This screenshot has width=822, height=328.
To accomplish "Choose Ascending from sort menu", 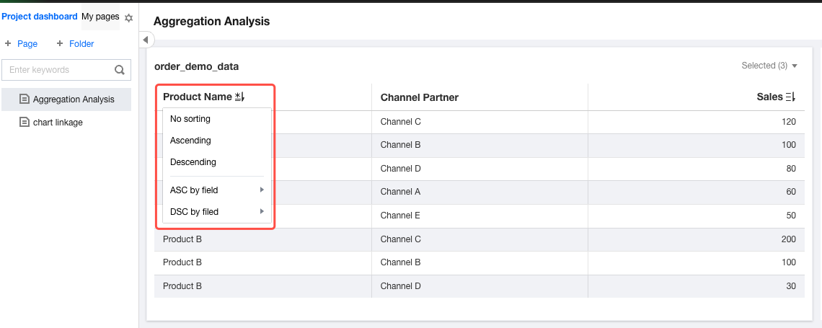I will tap(190, 141).
